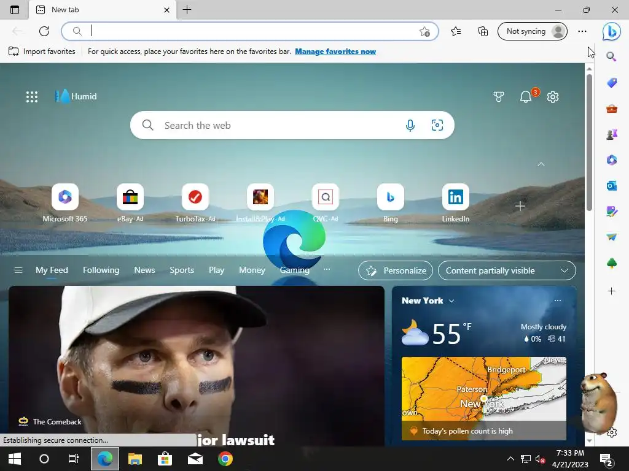Open Windows Start menu
Viewport: 629px width, 471px height.
(15, 459)
